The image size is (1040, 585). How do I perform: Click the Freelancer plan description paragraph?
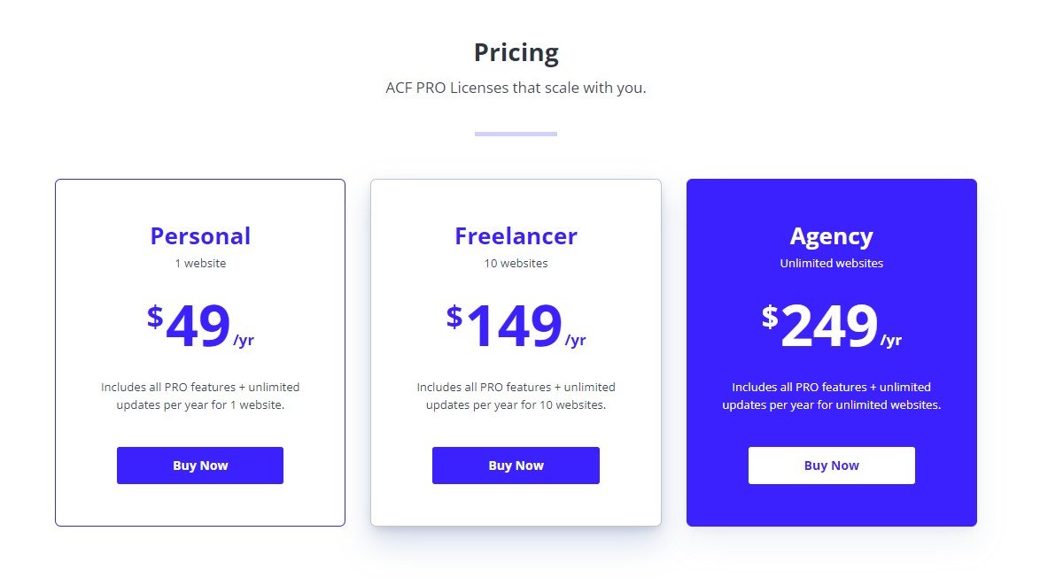point(516,396)
